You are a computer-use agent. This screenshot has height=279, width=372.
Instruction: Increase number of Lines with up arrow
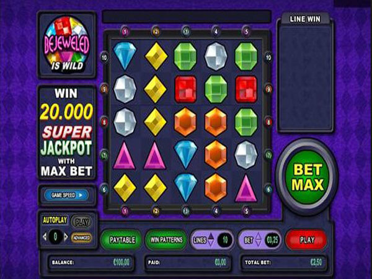tap(211, 236)
